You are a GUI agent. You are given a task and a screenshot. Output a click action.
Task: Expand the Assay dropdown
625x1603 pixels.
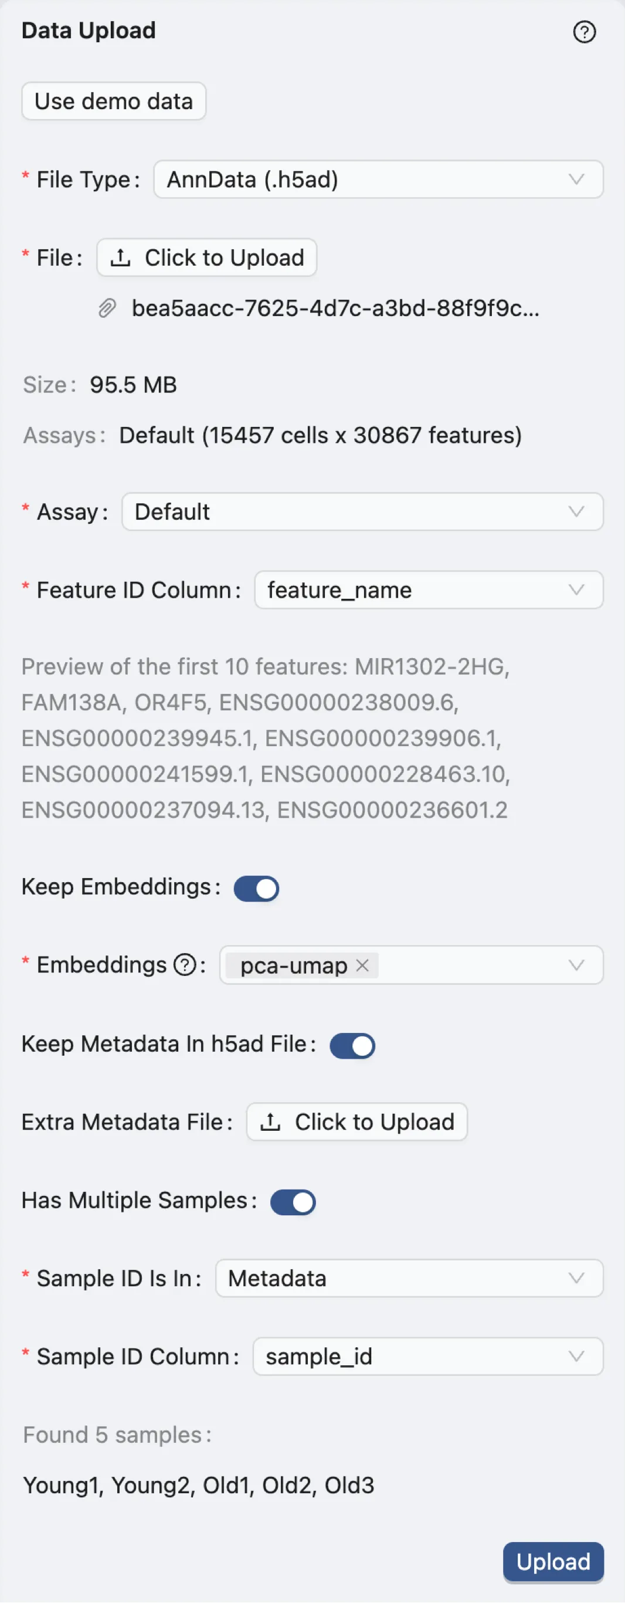(x=362, y=512)
